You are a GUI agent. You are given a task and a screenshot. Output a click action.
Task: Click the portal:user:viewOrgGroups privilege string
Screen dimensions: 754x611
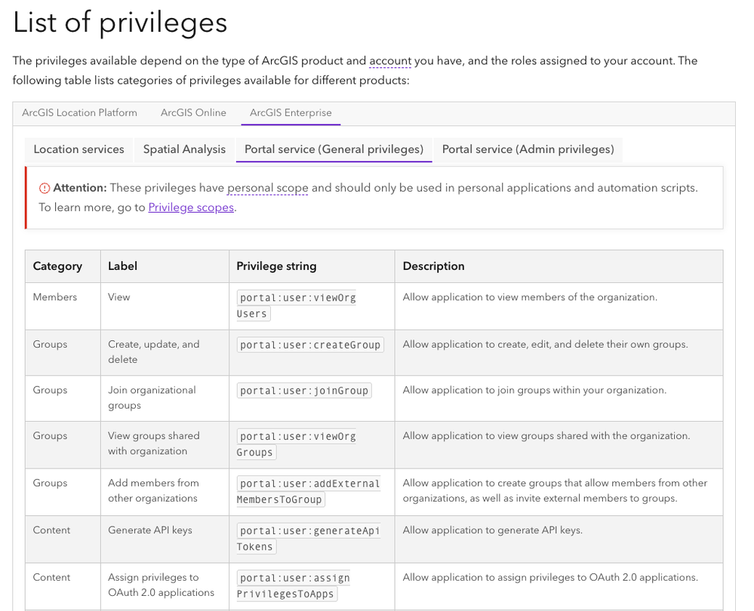coord(297,444)
